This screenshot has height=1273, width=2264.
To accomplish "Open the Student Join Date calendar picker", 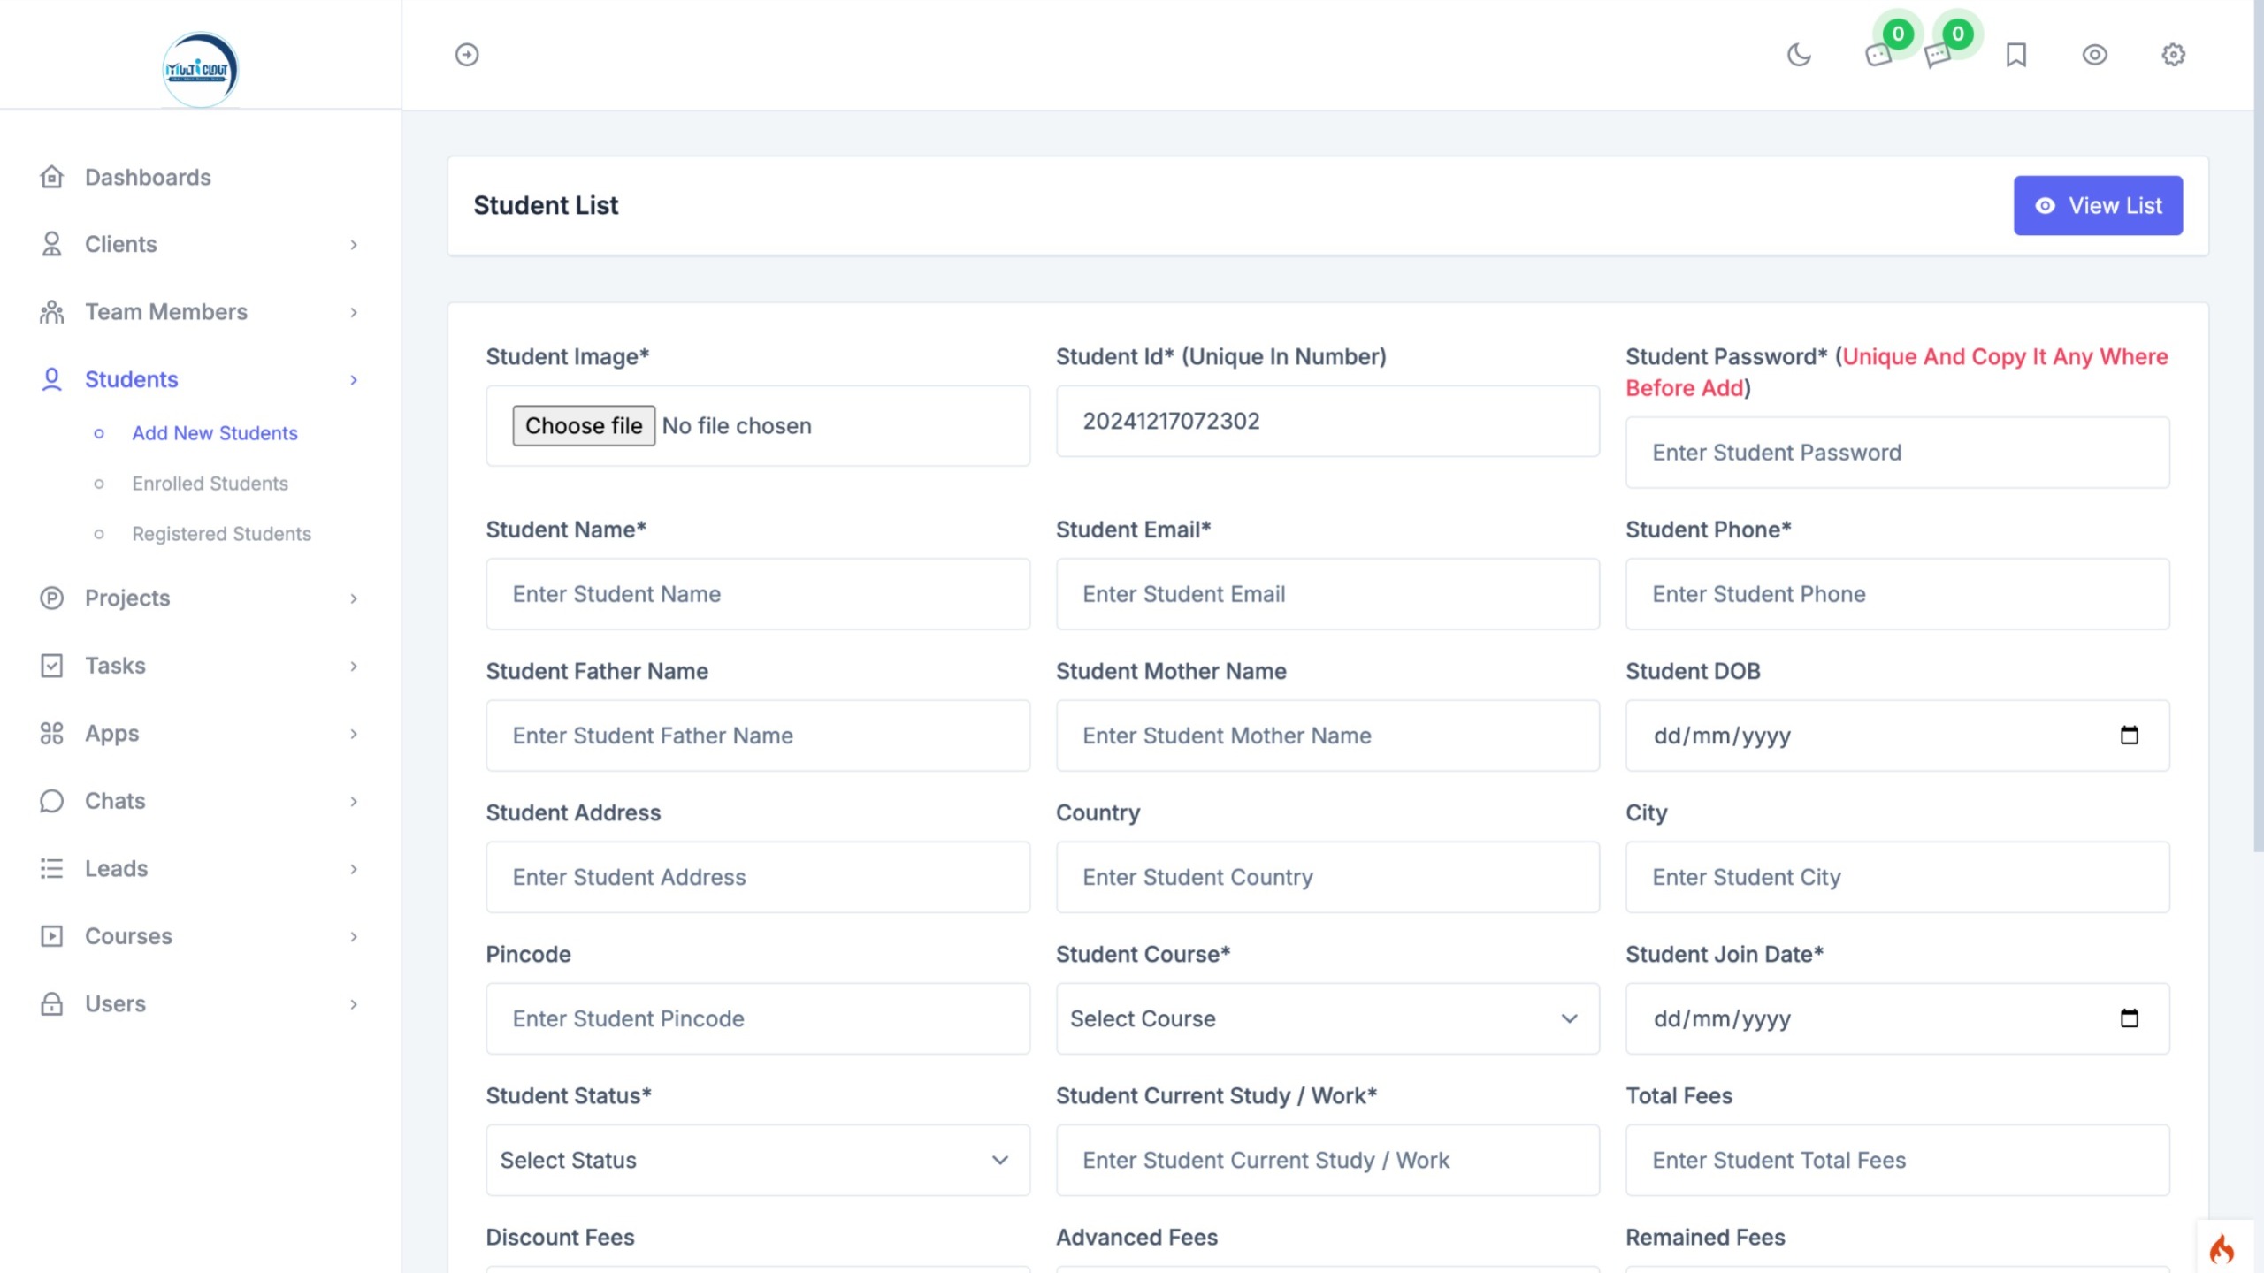I will pos(2129,1018).
